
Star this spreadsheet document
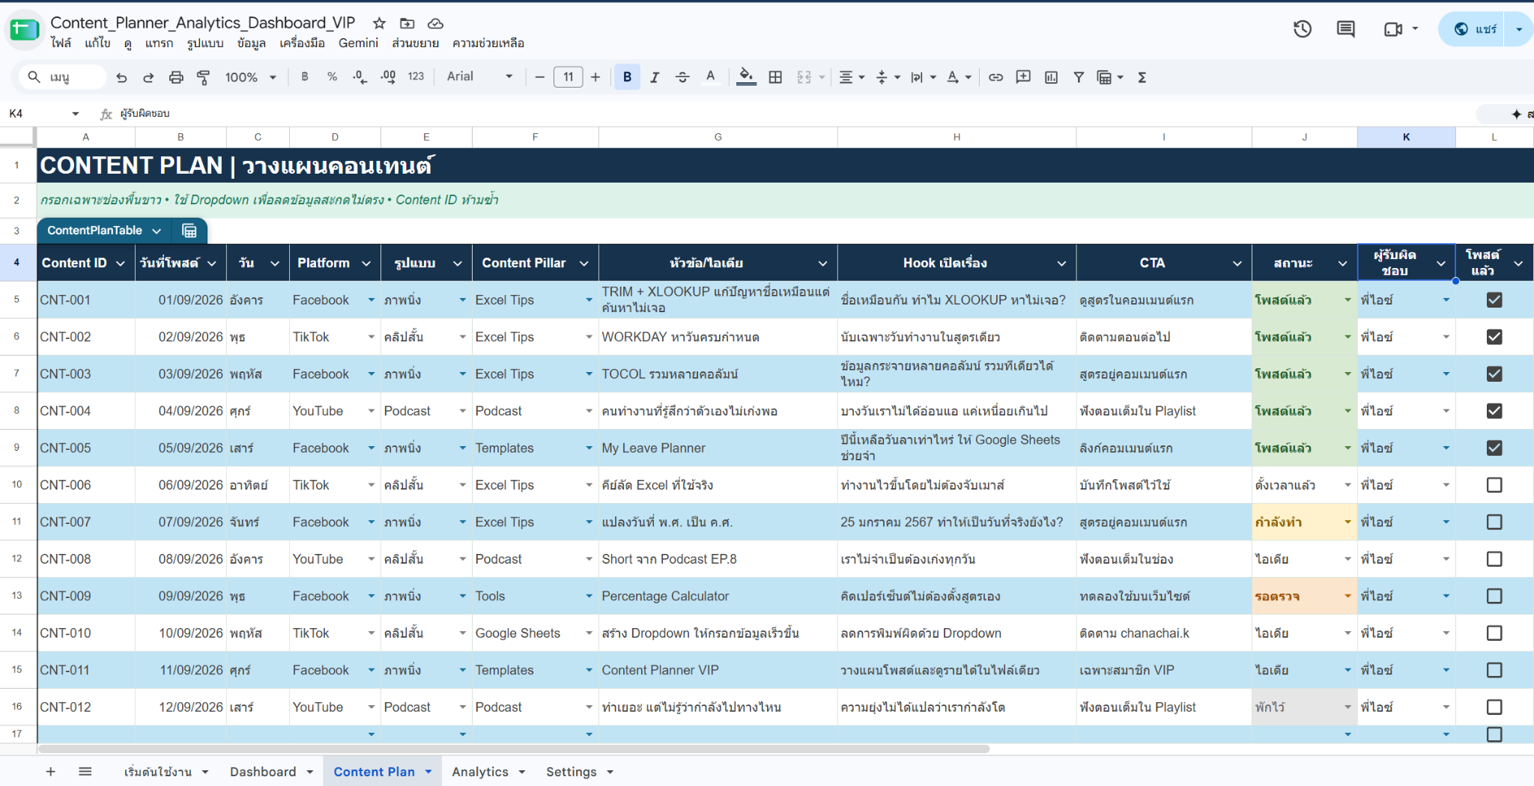pos(379,23)
